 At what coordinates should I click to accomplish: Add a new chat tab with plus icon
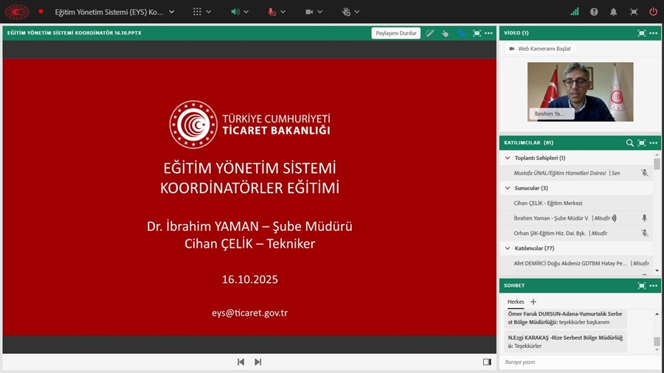tap(533, 301)
